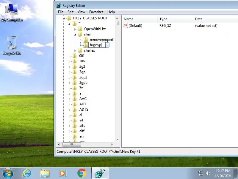The height and width of the screenshot is (179, 238).
Task: Click the removeproperties folder icon
Action: pos(86,40)
